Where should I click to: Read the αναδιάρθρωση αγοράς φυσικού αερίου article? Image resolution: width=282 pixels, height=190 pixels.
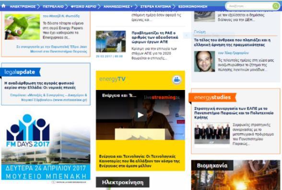(40, 85)
